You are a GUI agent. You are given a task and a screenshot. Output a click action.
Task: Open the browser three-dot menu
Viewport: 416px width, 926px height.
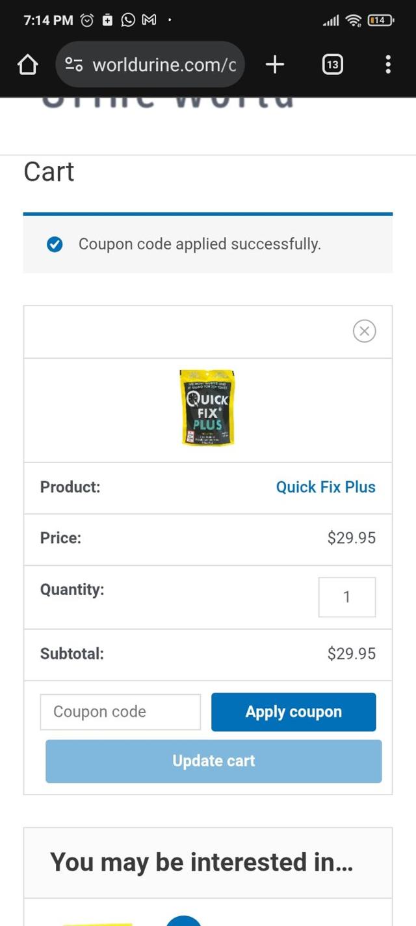click(x=388, y=64)
